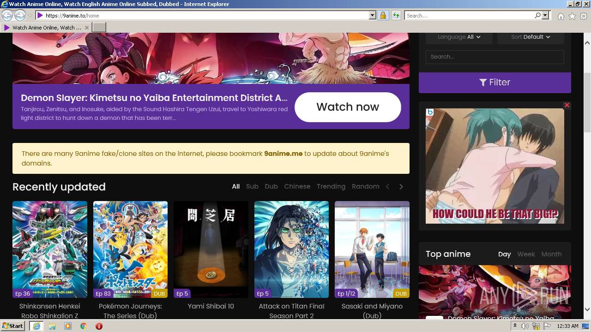Click the security lock icon in address bar
The height and width of the screenshot is (332, 591).
383,15
